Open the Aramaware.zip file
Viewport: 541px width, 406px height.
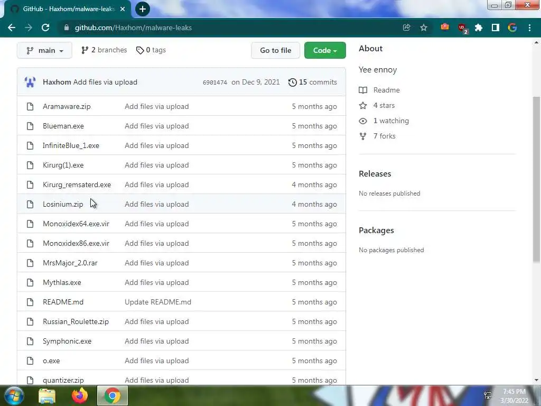click(x=67, y=106)
